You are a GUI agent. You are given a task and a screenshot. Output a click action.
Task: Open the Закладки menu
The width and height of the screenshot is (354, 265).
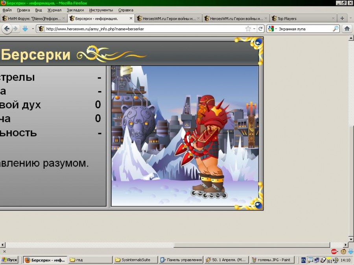coord(75,10)
